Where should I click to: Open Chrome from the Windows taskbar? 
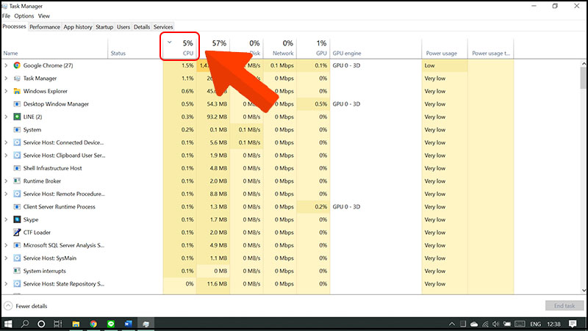93,323
